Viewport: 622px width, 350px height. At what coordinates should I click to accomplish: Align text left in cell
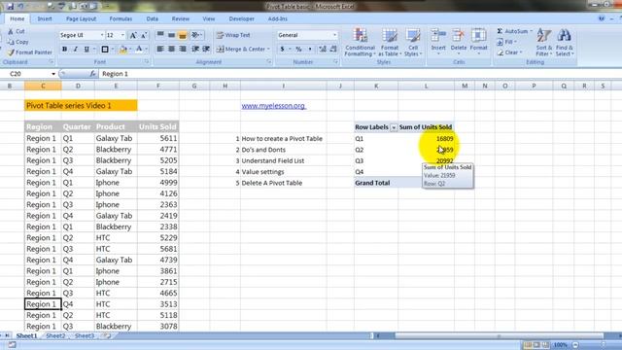click(160, 49)
